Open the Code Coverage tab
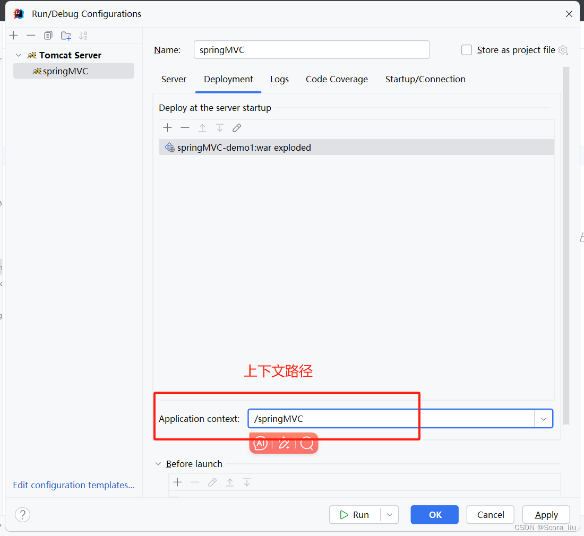 (337, 79)
